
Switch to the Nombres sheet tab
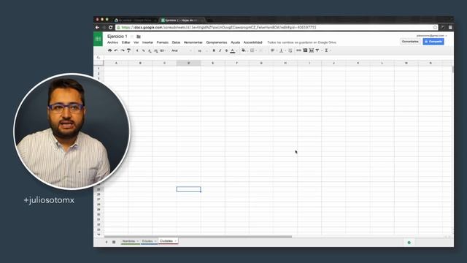pyautogui.click(x=130, y=241)
